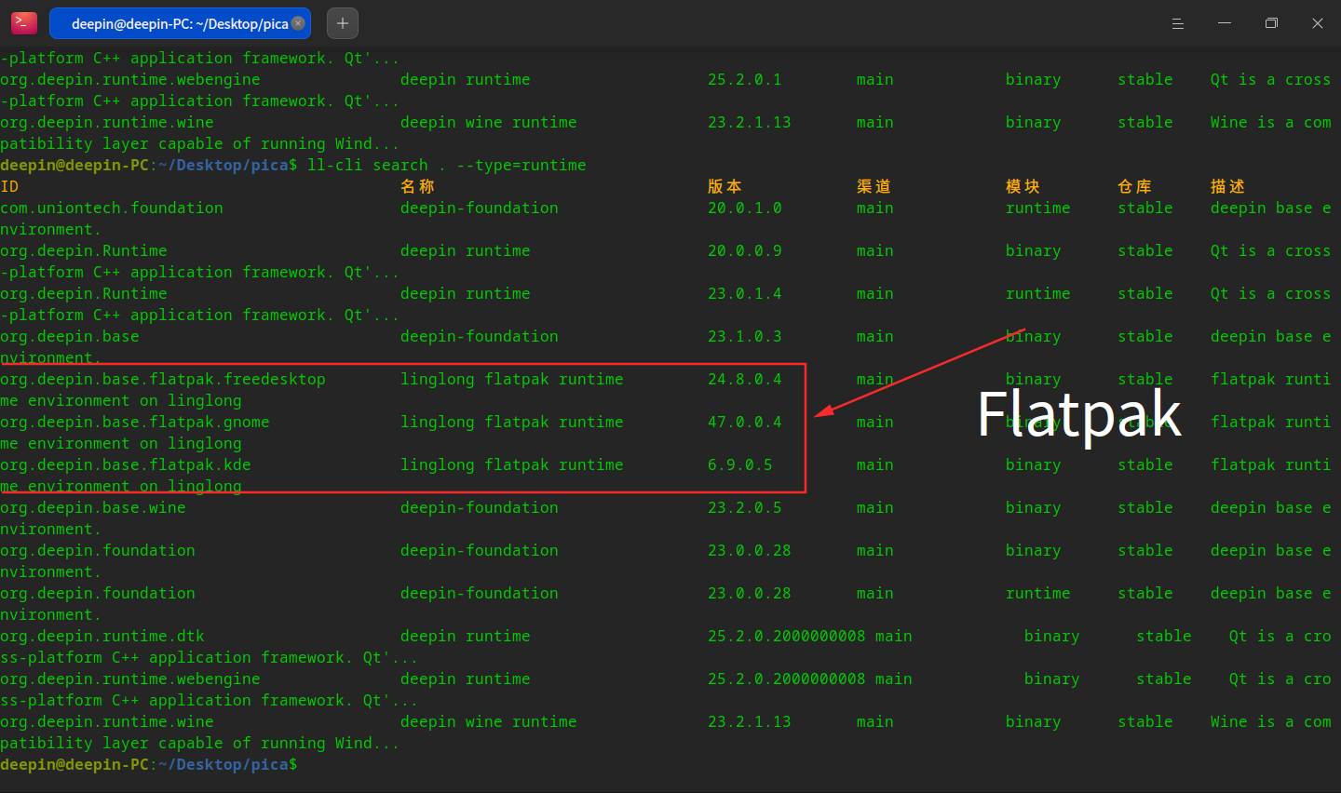Open the terminal hamburger main menu
The image size is (1341, 793).
point(1178,23)
